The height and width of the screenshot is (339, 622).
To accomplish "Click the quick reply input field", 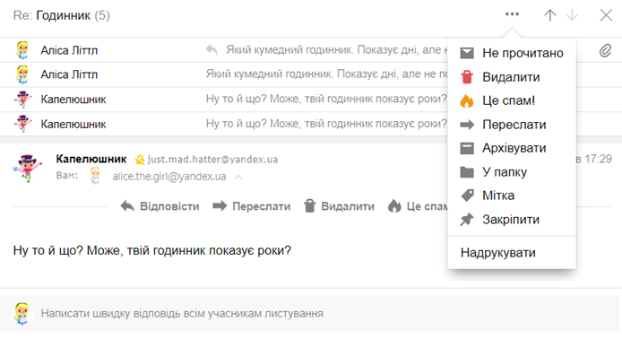I will [x=309, y=314].
